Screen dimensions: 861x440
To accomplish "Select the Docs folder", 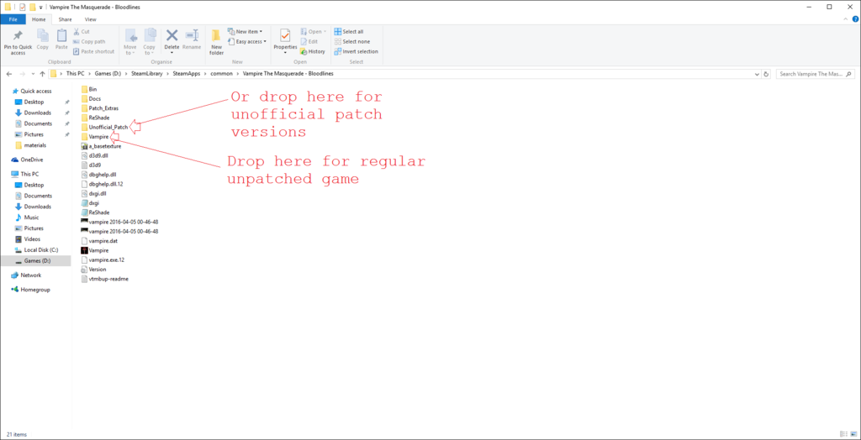I will tap(91, 99).
